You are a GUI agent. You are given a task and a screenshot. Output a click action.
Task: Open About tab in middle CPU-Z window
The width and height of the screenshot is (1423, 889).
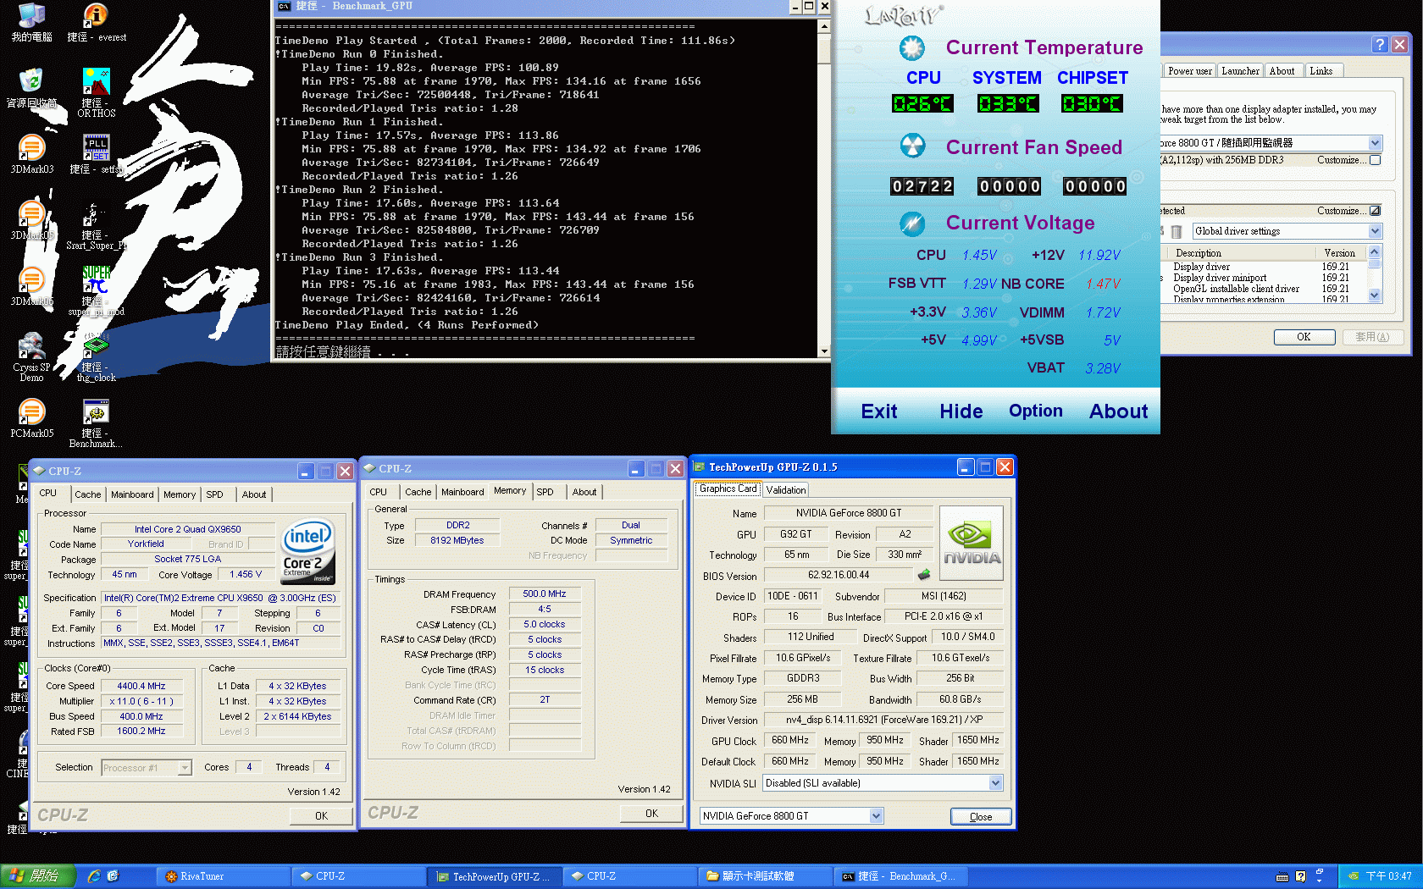tap(584, 492)
